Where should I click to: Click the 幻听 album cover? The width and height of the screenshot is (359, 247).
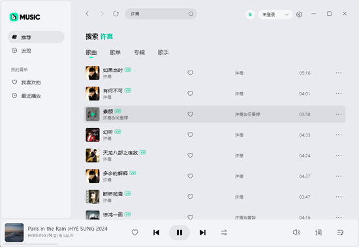tap(93, 135)
